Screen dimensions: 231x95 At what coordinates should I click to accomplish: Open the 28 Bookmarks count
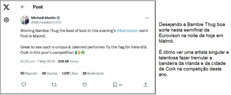(93, 73)
